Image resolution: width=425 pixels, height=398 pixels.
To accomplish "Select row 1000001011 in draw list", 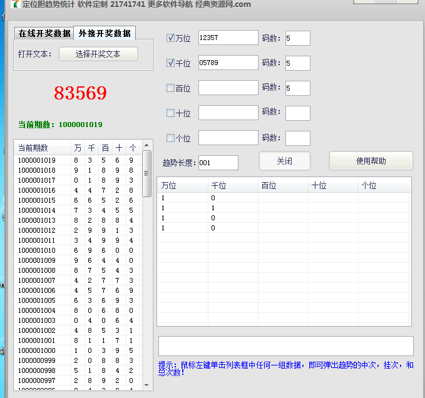I will (x=78, y=240).
